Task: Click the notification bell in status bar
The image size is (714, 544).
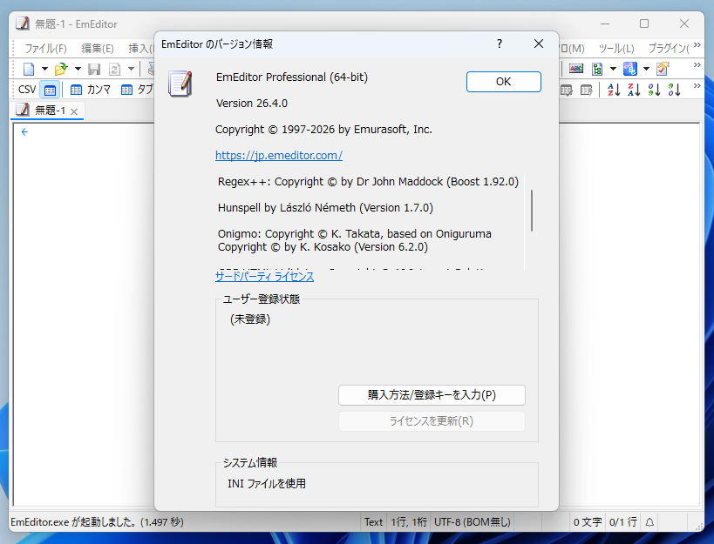Action: point(649,522)
